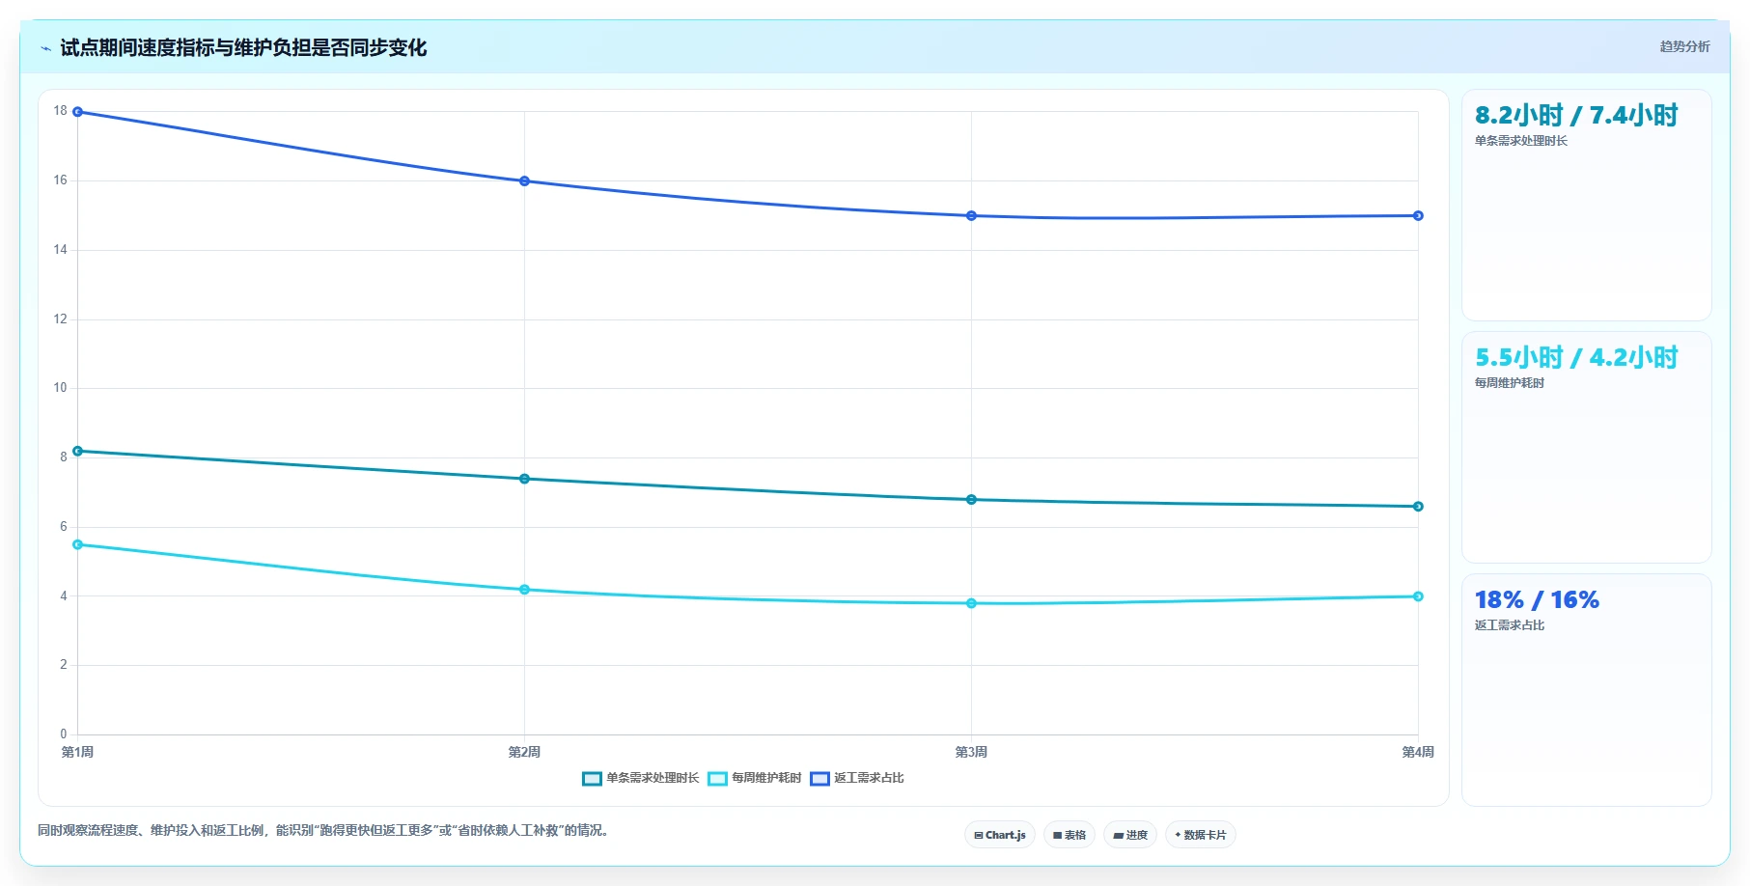Click the 返工需求占比 card caption
Screen dimensions: 1750x886
1510,625
